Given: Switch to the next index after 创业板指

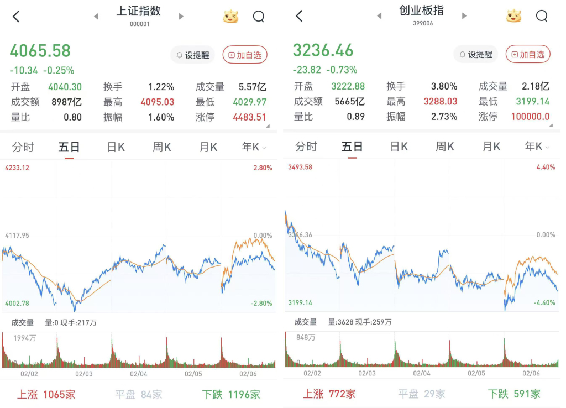Looking at the screenshot, I should click(464, 16).
